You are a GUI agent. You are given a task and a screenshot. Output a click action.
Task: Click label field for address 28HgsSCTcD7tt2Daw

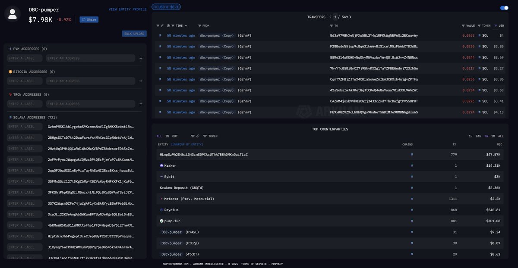(25, 138)
